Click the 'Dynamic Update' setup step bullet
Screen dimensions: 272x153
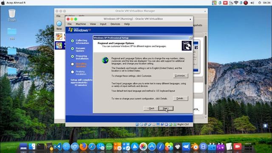pos(73,49)
